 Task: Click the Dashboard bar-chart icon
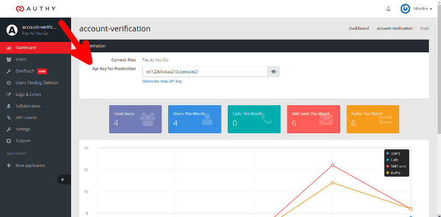9,48
